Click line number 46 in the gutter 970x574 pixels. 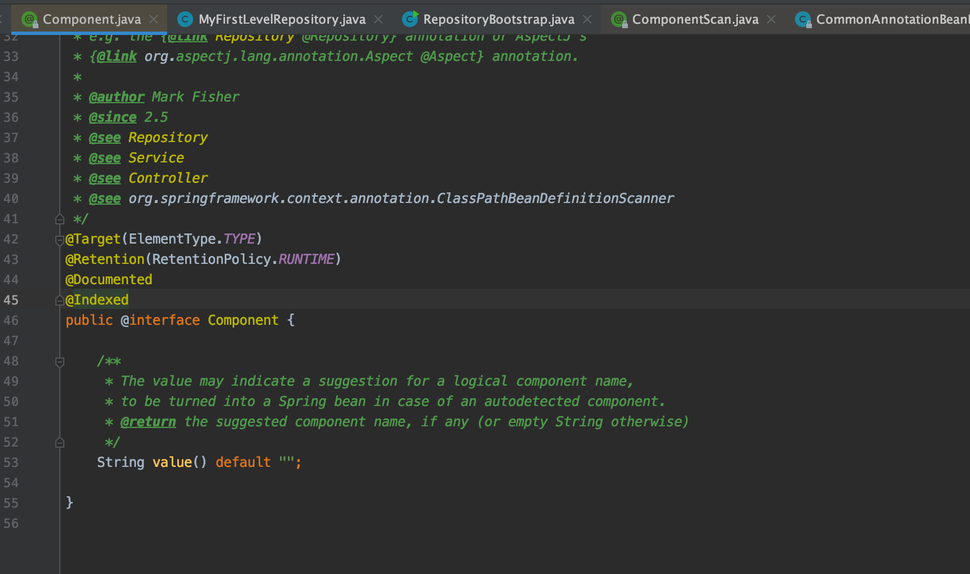pos(11,320)
